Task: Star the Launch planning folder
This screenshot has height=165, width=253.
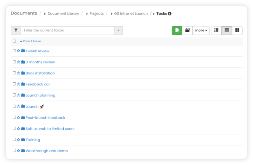Action: tap(18, 95)
